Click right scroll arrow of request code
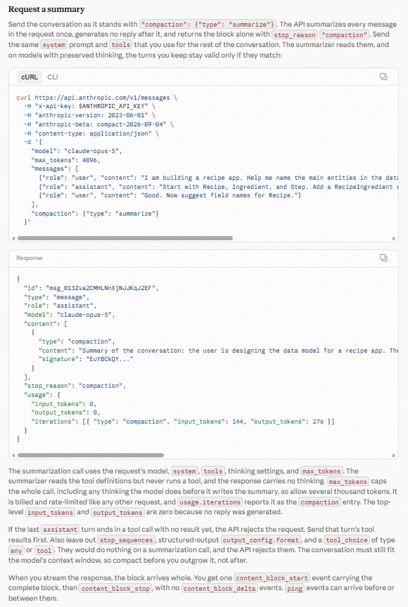408x607 pixels. [394, 238]
